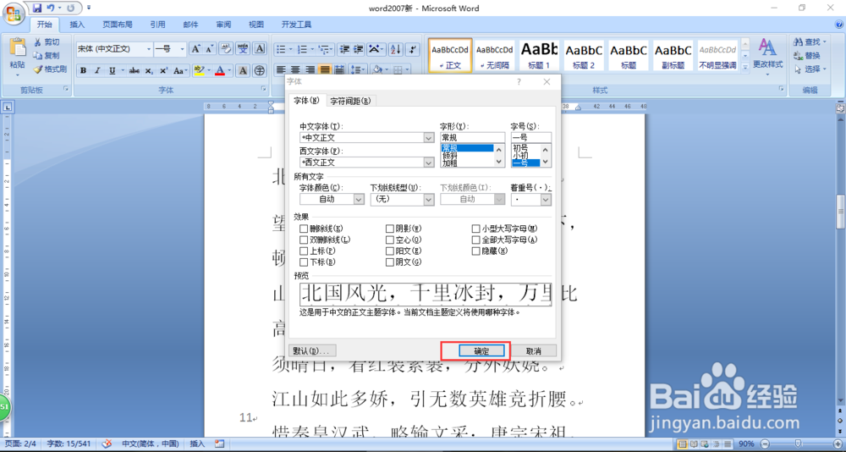Image resolution: width=846 pixels, height=452 pixels.
Task: Open the ribbon font name dropdown 宋体
Action: (149, 49)
